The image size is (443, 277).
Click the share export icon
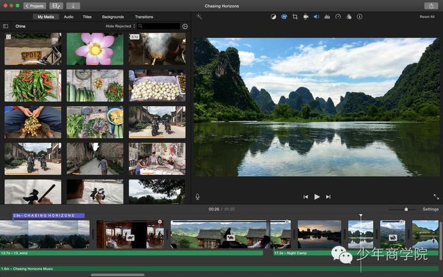(431, 6)
